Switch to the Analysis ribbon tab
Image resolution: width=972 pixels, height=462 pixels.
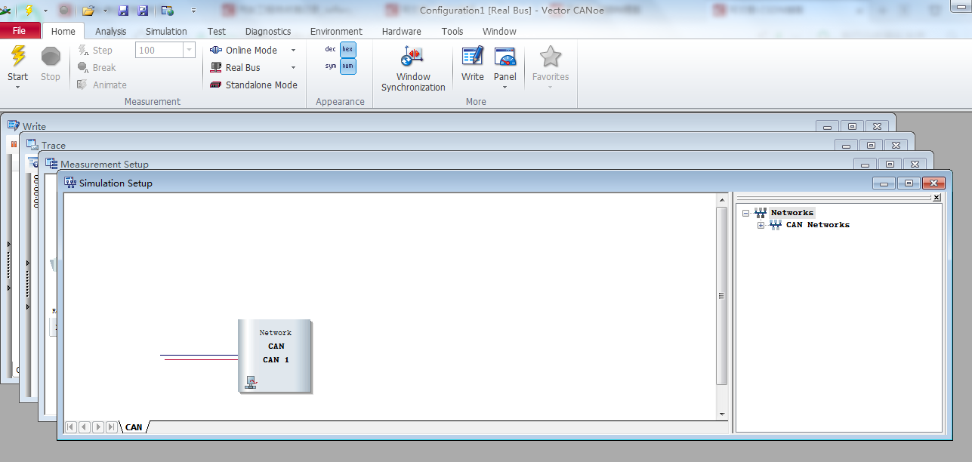coord(111,32)
